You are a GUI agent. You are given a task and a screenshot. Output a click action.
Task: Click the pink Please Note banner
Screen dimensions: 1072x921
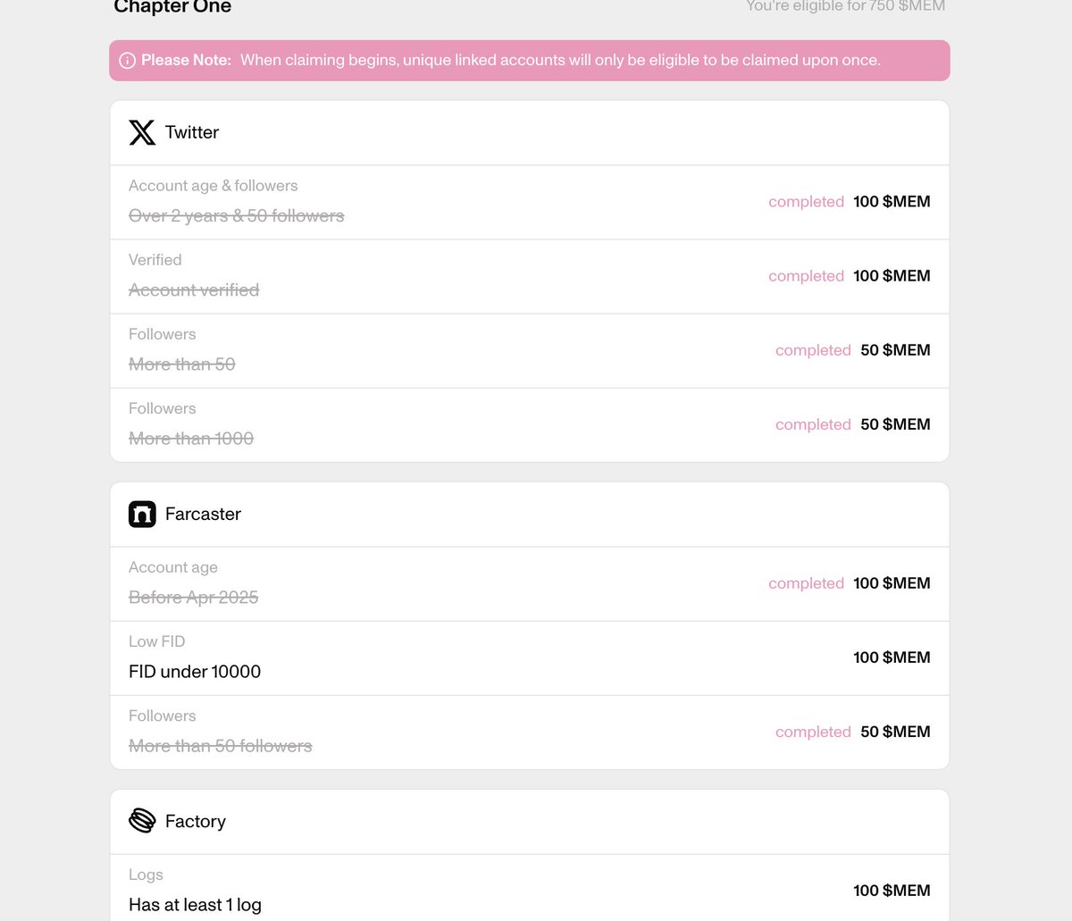tap(530, 61)
